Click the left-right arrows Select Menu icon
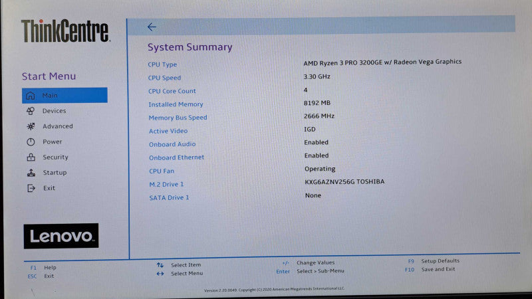Viewport: 532px width, 299px height. click(x=160, y=274)
